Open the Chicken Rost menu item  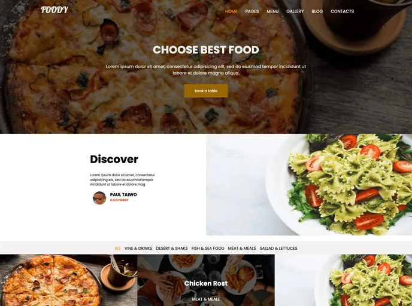pos(206,283)
